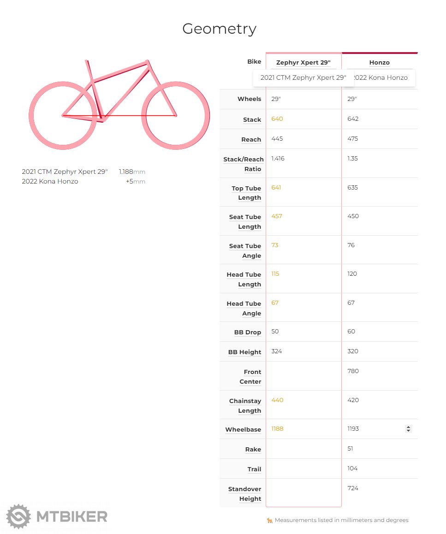The width and height of the screenshot is (446, 534).
Task: Click the MTBIKER gear logo icon
Action: (18, 516)
